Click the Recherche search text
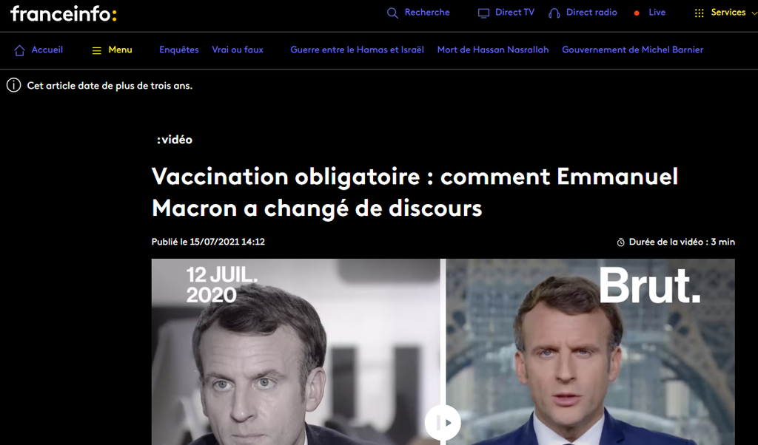 click(427, 13)
